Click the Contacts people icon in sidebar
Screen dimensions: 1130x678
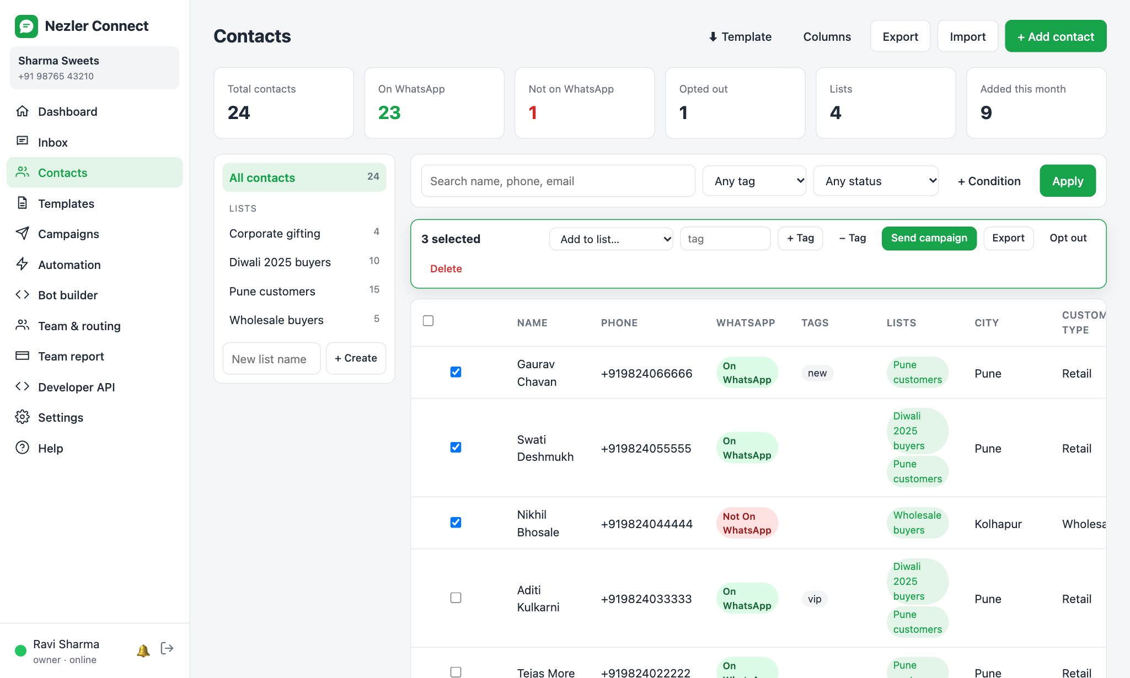[x=22, y=173]
